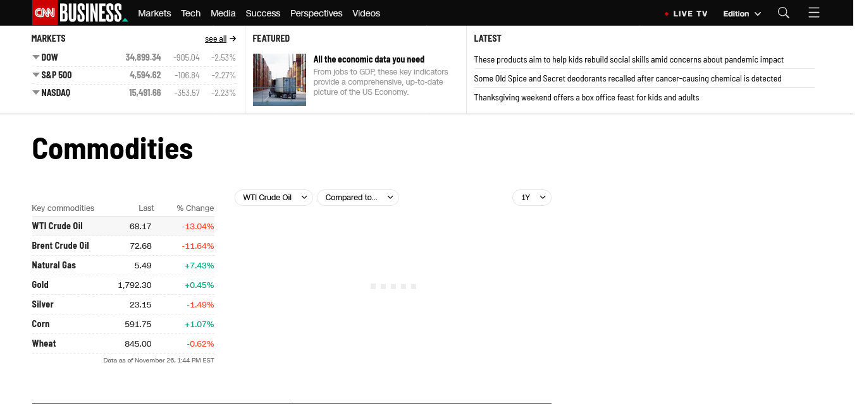Image resolution: width=864 pixels, height=406 pixels.
Task: Click the arrow beside see all
Action: click(x=233, y=39)
